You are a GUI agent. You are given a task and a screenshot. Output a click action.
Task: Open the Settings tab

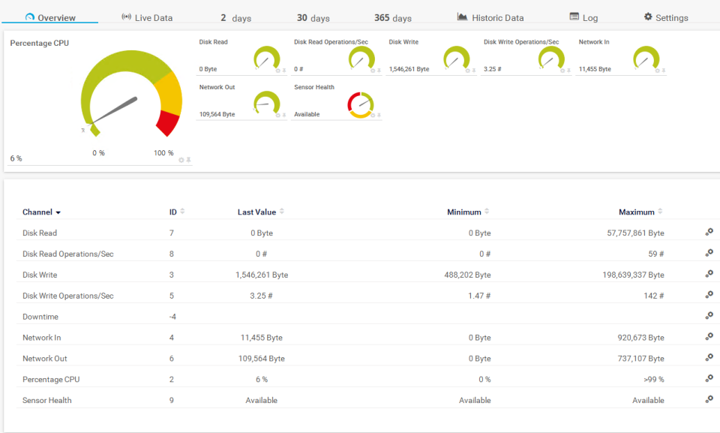(x=665, y=17)
